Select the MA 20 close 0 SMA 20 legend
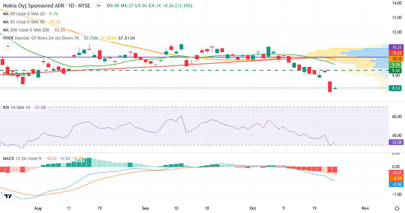 (x=24, y=14)
